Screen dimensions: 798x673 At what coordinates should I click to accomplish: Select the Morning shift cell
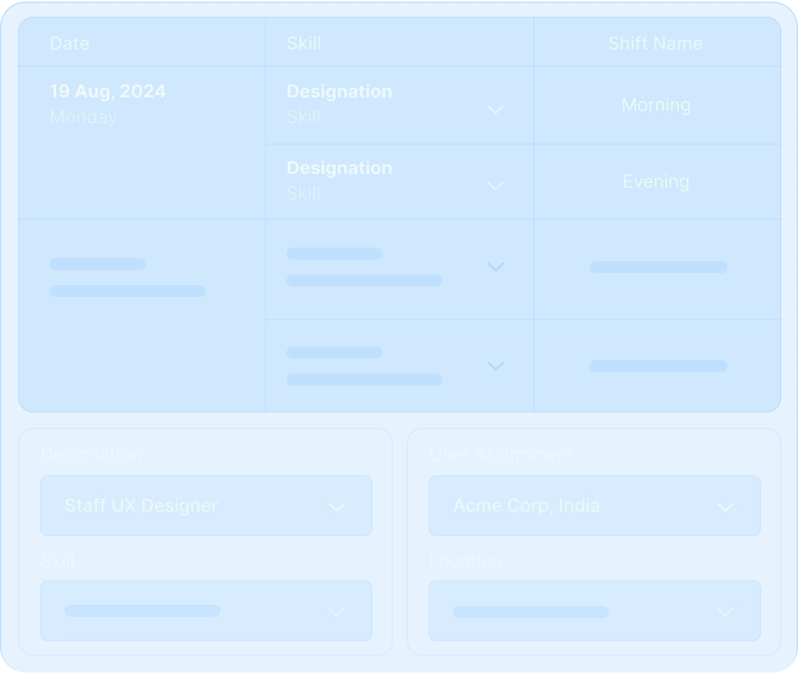[656, 105]
